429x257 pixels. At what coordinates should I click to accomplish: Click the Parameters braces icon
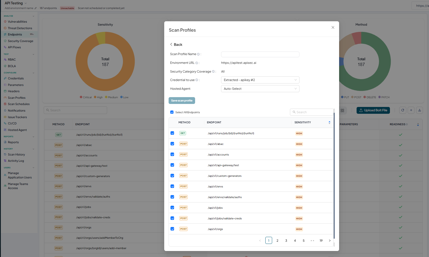(5, 85)
